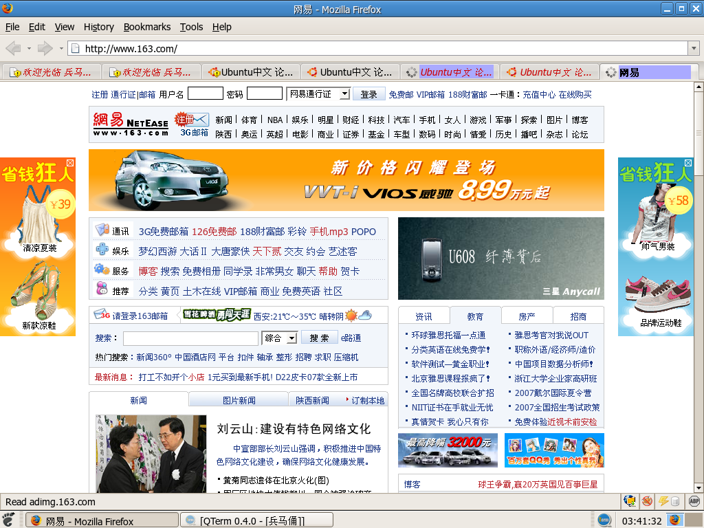Open the 订制本地 link
The width and height of the screenshot is (704, 528).
[368, 401]
